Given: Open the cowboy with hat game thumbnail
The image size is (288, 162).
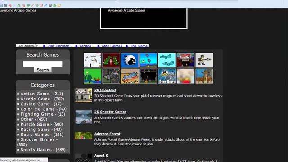Looking at the screenshot, I should tap(204, 76).
